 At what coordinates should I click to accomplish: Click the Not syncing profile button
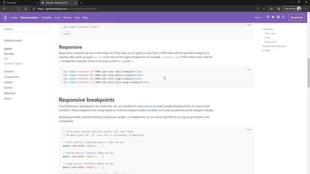click(293, 9)
